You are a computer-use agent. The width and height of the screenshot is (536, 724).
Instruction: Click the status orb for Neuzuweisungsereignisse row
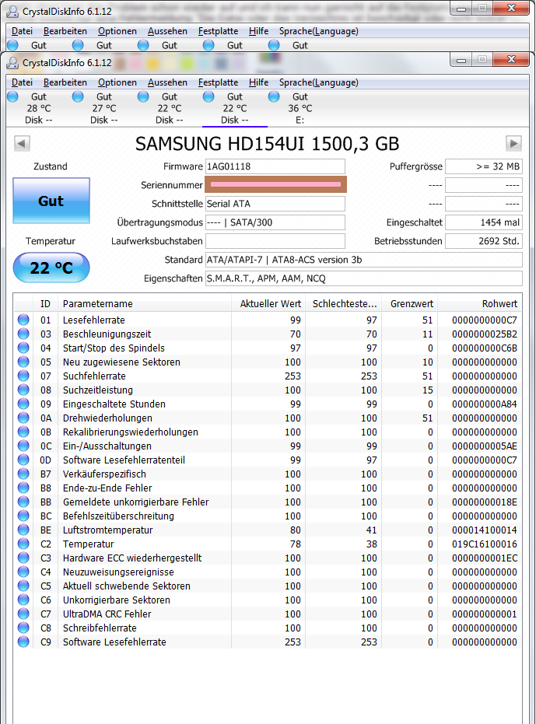(x=23, y=572)
